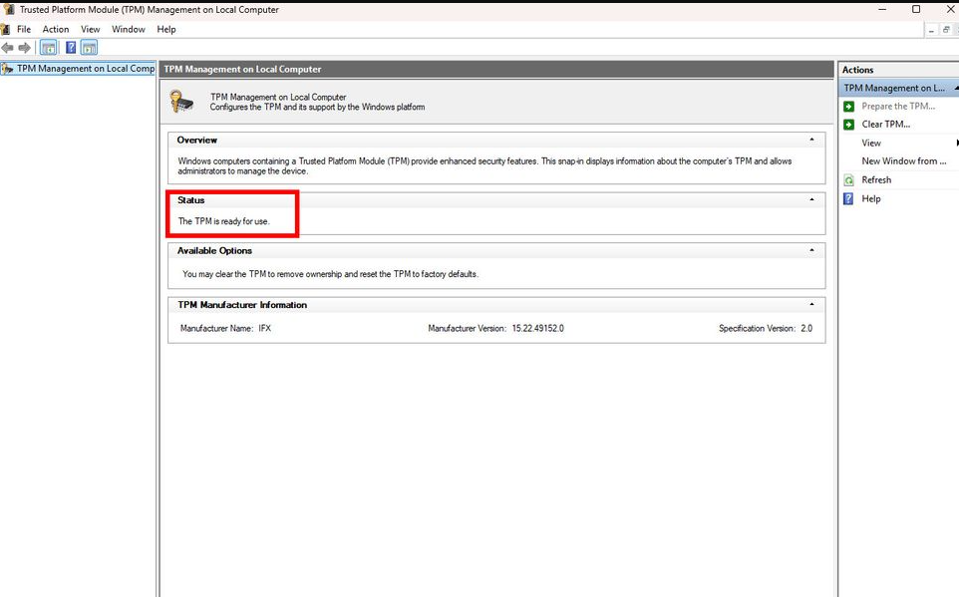The image size is (959, 597).
Task: Toggle the Show/Hide Console Tree toolbar icon
Action: 48,48
